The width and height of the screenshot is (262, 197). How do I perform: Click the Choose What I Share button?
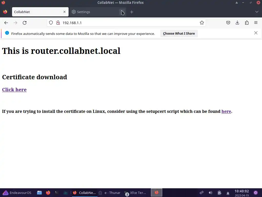179,34
